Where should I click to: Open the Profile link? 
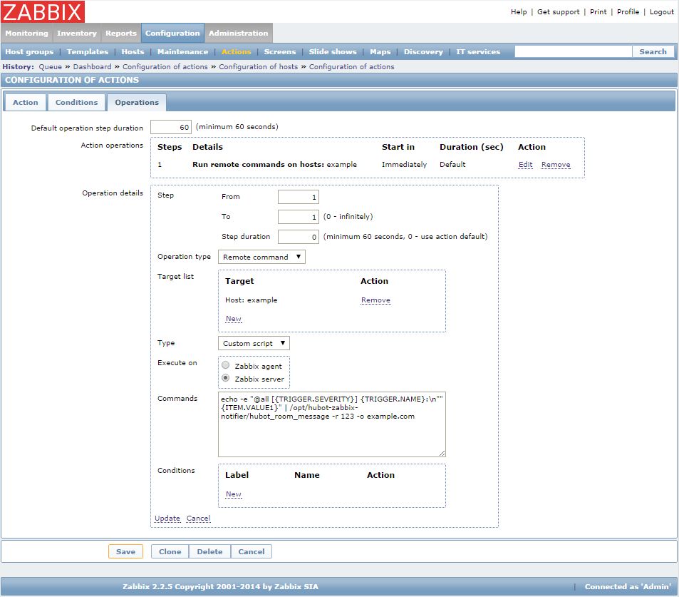pos(628,11)
